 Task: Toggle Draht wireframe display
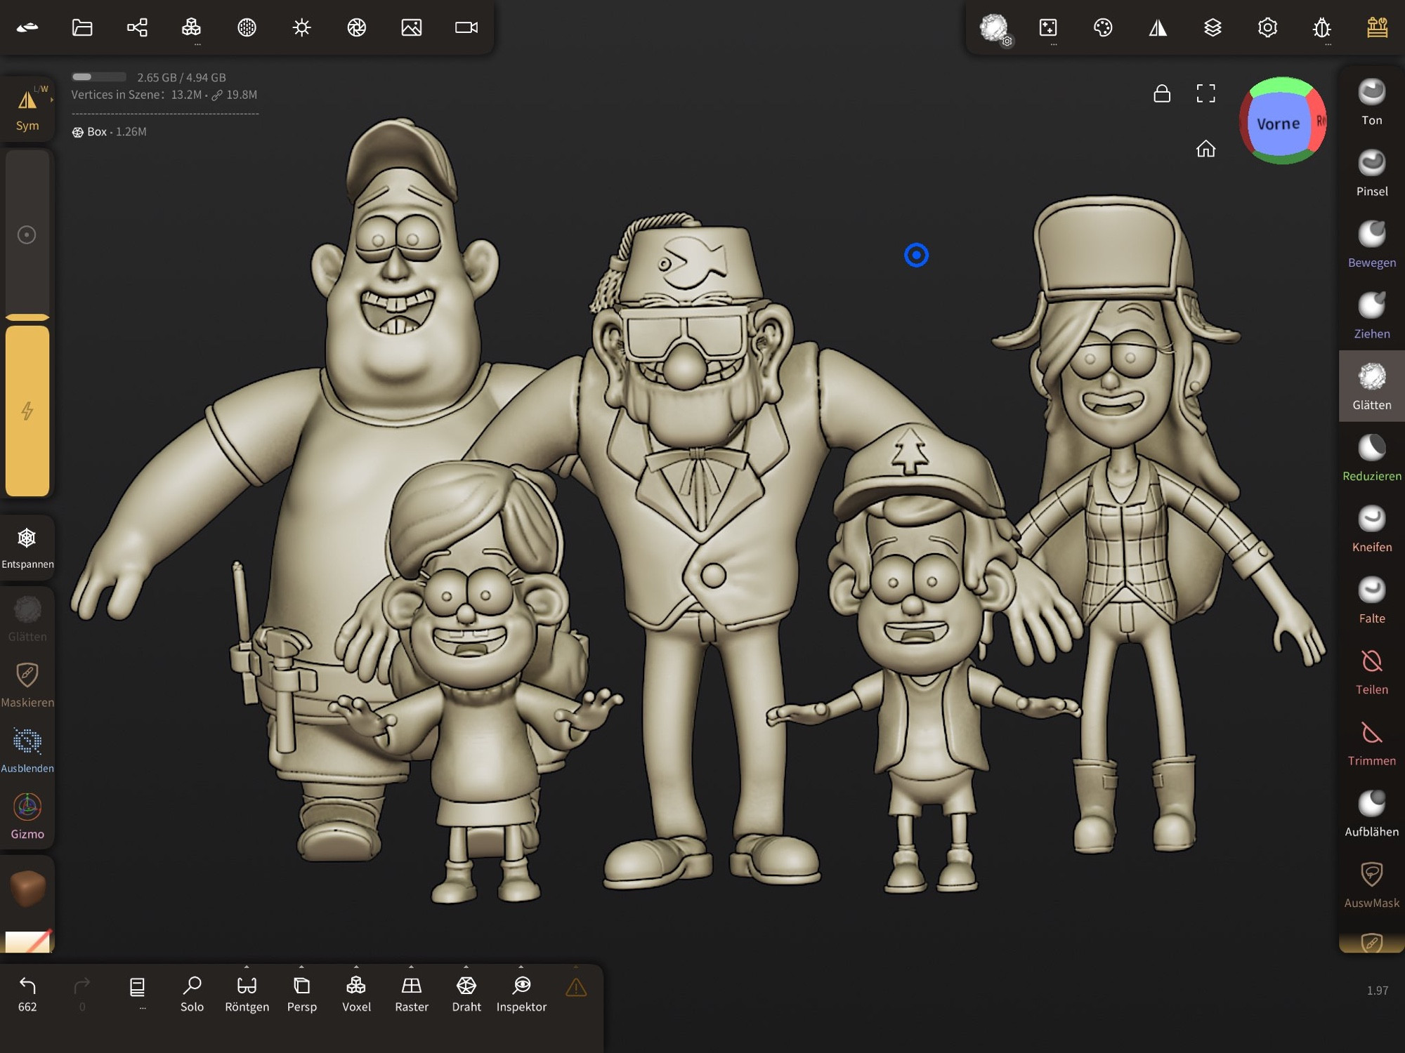tap(466, 994)
